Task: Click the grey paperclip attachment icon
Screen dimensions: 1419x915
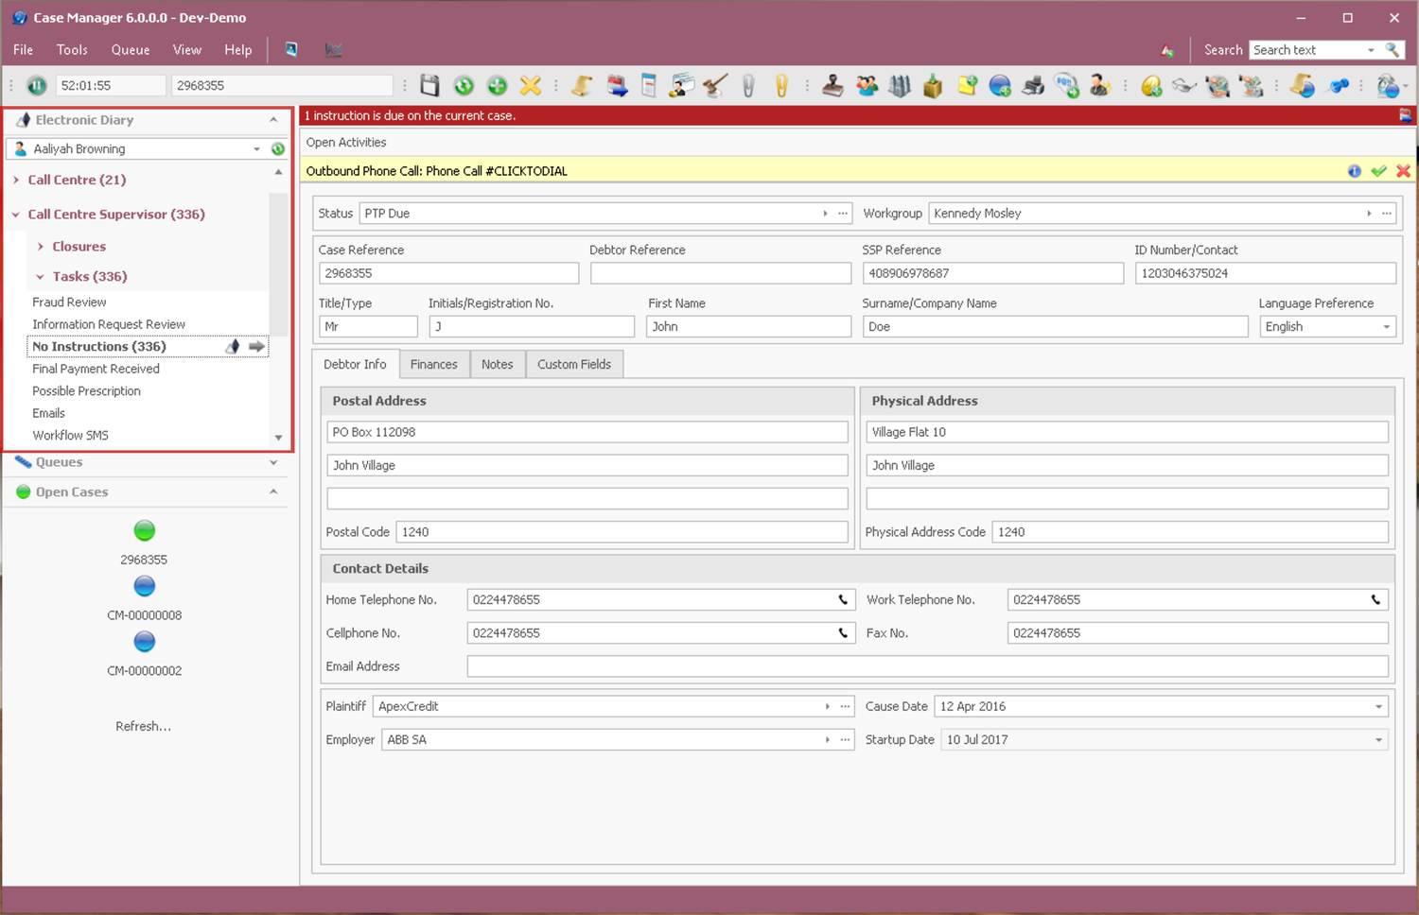Action: [748, 86]
